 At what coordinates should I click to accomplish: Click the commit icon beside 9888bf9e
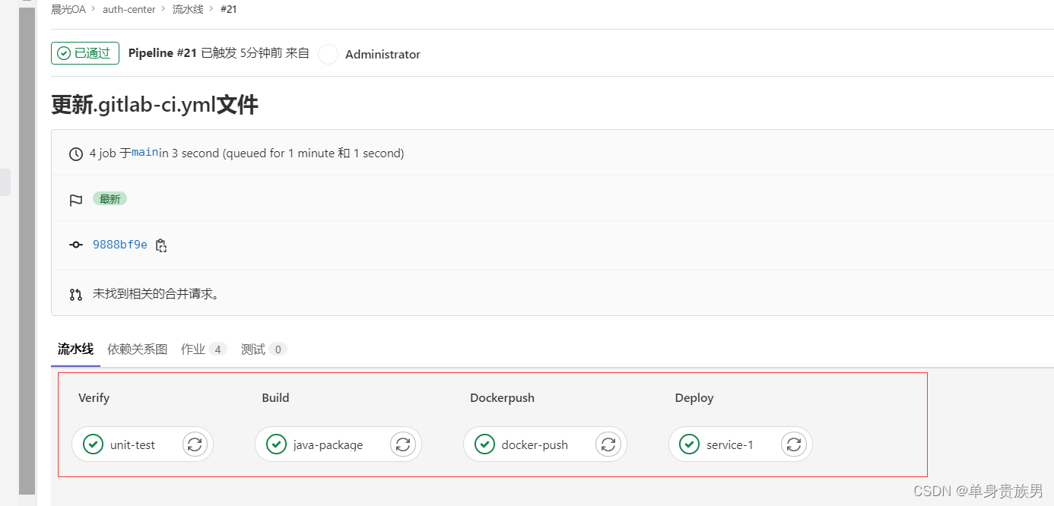[76, 245]
